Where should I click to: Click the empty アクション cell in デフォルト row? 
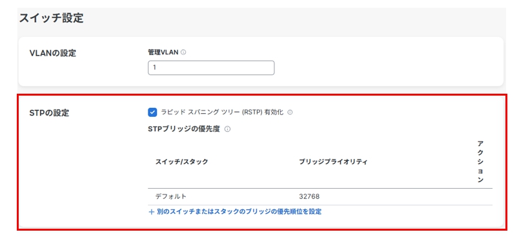point(480,196)
